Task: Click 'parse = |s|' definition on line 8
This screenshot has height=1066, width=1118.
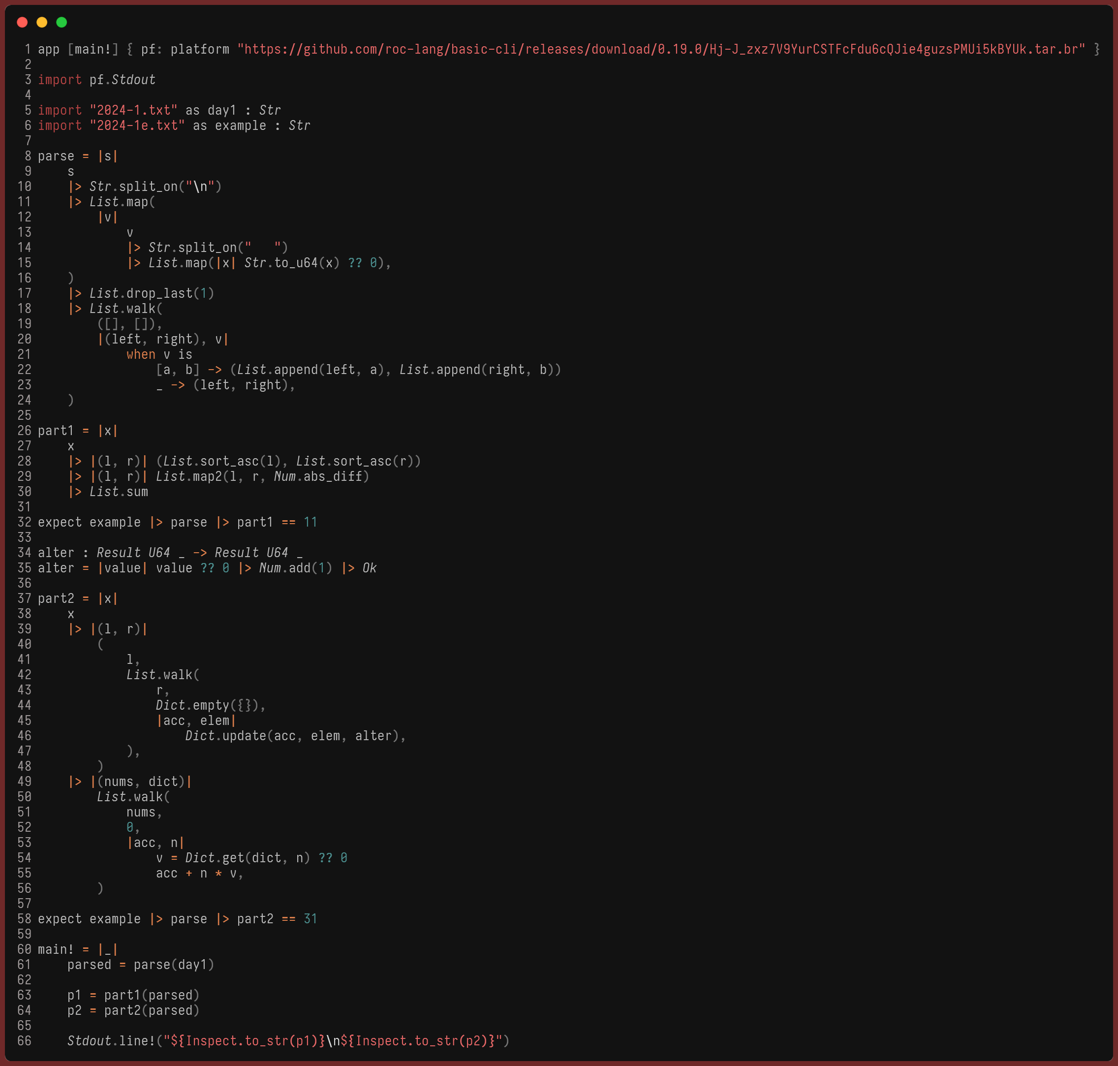Action: click(78, 157)
